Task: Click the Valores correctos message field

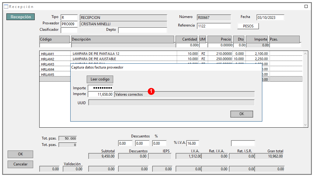Action: pyautogui.click(x=184, y=94)
